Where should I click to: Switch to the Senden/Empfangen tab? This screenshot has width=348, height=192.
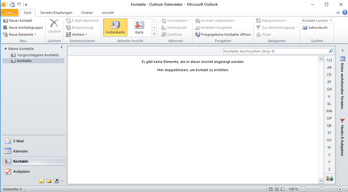pyautogui.click(x=56, y=13)
